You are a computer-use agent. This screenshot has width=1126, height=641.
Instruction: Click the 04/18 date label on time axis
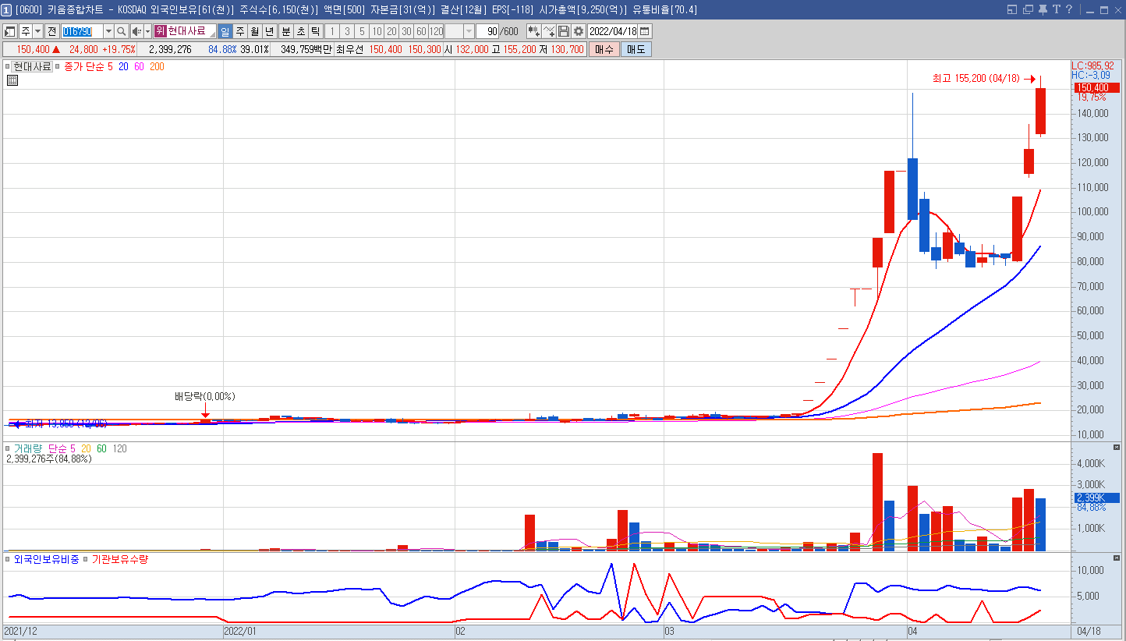coord(1089,630)
